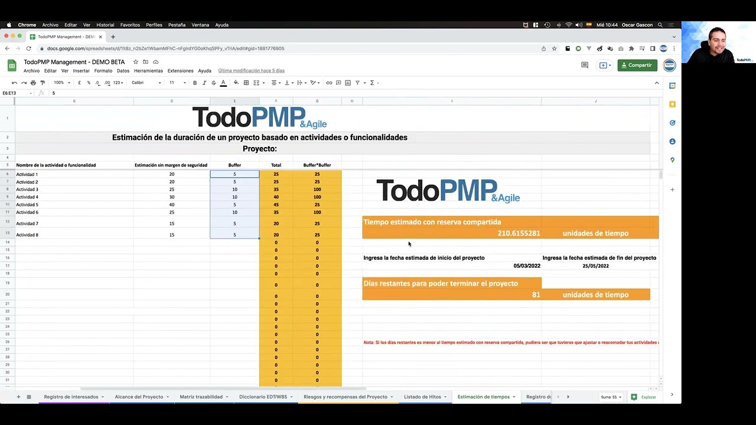756x425 pixels.
Task: Open the Archivo menu in Sheets
Action: click(x=31, y=71)
